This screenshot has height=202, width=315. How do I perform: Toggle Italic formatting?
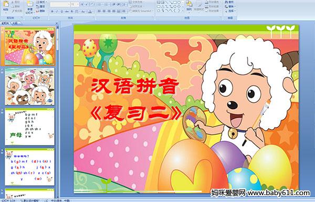click(x=57, y=12)
